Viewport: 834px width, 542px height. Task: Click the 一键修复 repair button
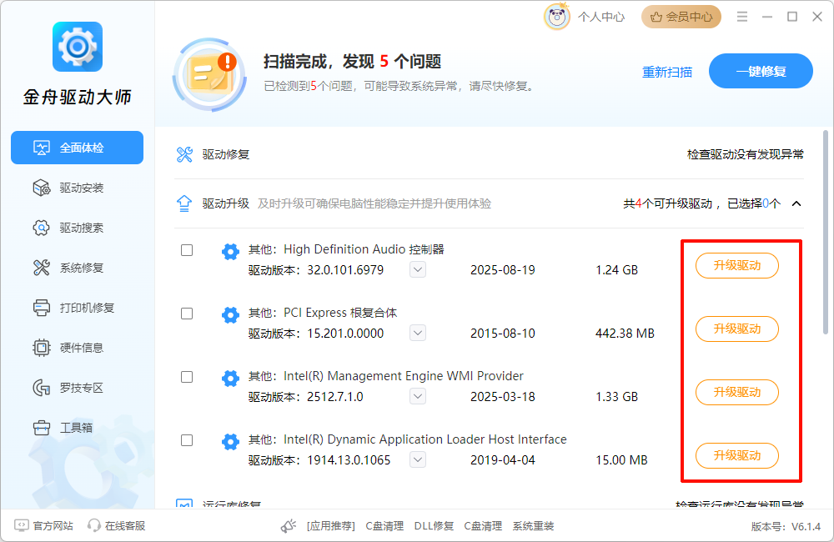(761, 71)
